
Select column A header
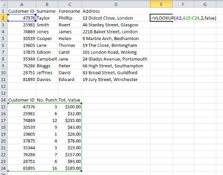coord(22,4)
